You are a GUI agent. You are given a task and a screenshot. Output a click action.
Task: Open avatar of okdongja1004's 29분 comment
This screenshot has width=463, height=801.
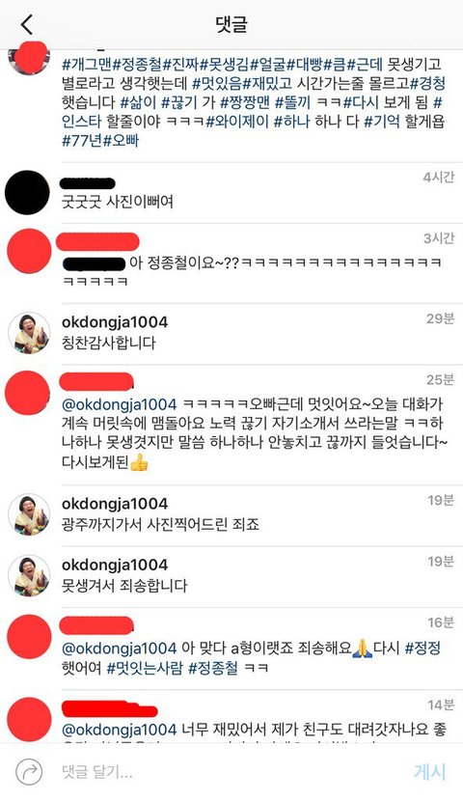tap(29, 333)
